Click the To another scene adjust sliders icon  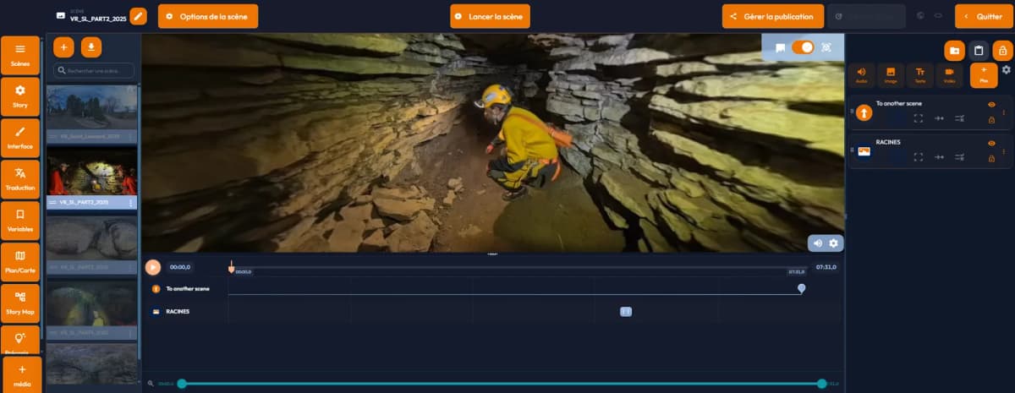tap(960, 118)
